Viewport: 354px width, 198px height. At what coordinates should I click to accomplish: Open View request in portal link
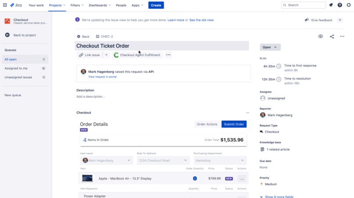102,77
